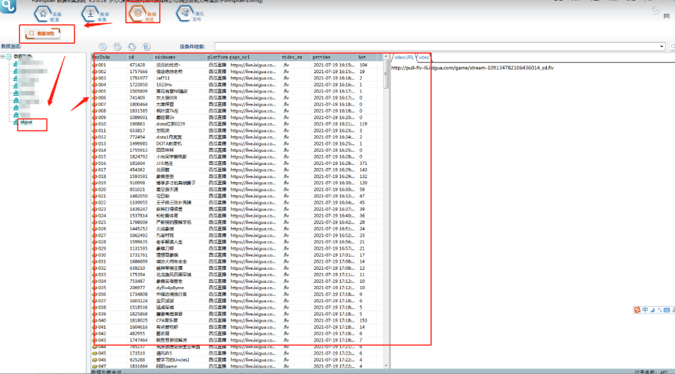The width and height of the screenshot is (675, 374).
Task: Click the magnifier icon beside the search combo box
Action: coord(672,46)
